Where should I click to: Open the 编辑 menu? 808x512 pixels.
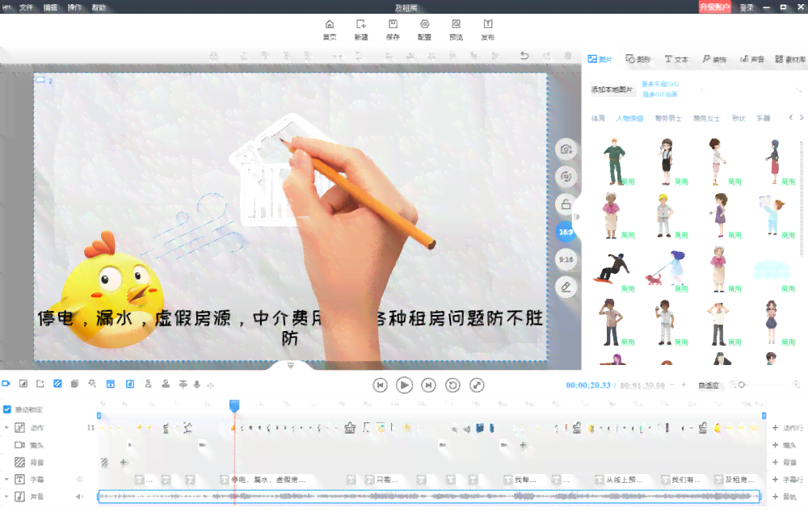[x=50, y=7]
